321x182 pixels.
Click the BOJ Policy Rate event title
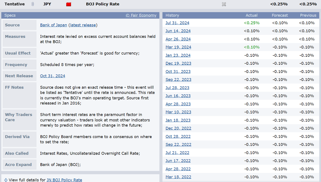103,4
